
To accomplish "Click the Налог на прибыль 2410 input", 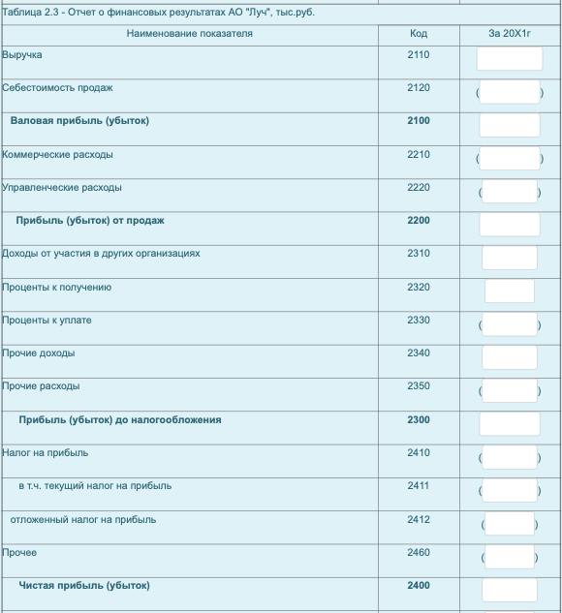I will click(510, 457).
